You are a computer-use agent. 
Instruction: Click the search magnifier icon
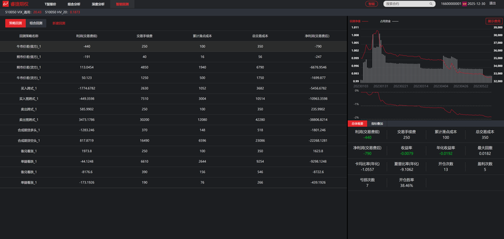coord(431,4)
